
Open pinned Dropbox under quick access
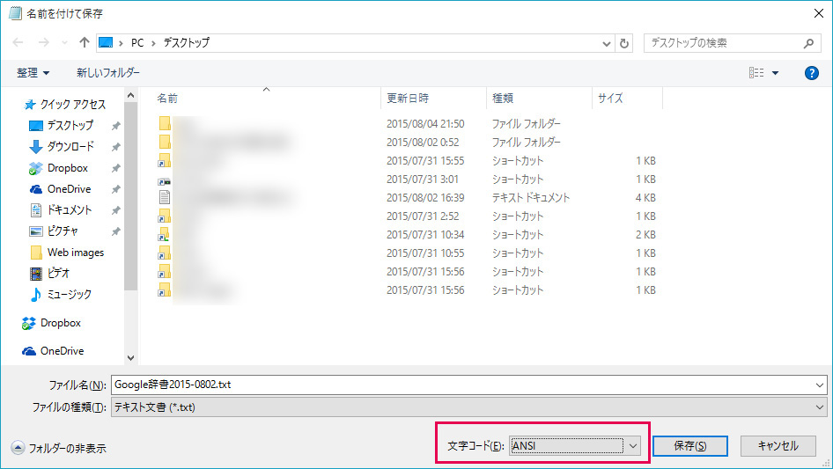click(x=58, y=168)
